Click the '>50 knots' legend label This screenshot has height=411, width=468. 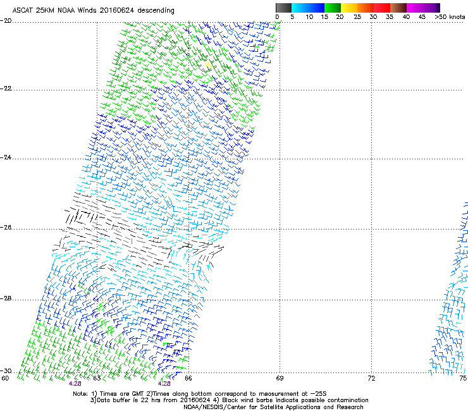(450, 17)
